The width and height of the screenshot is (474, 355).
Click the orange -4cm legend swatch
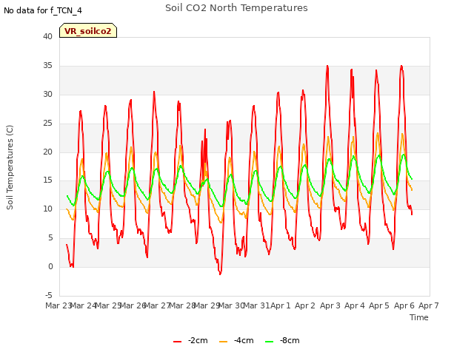click(x=223, y=341)
